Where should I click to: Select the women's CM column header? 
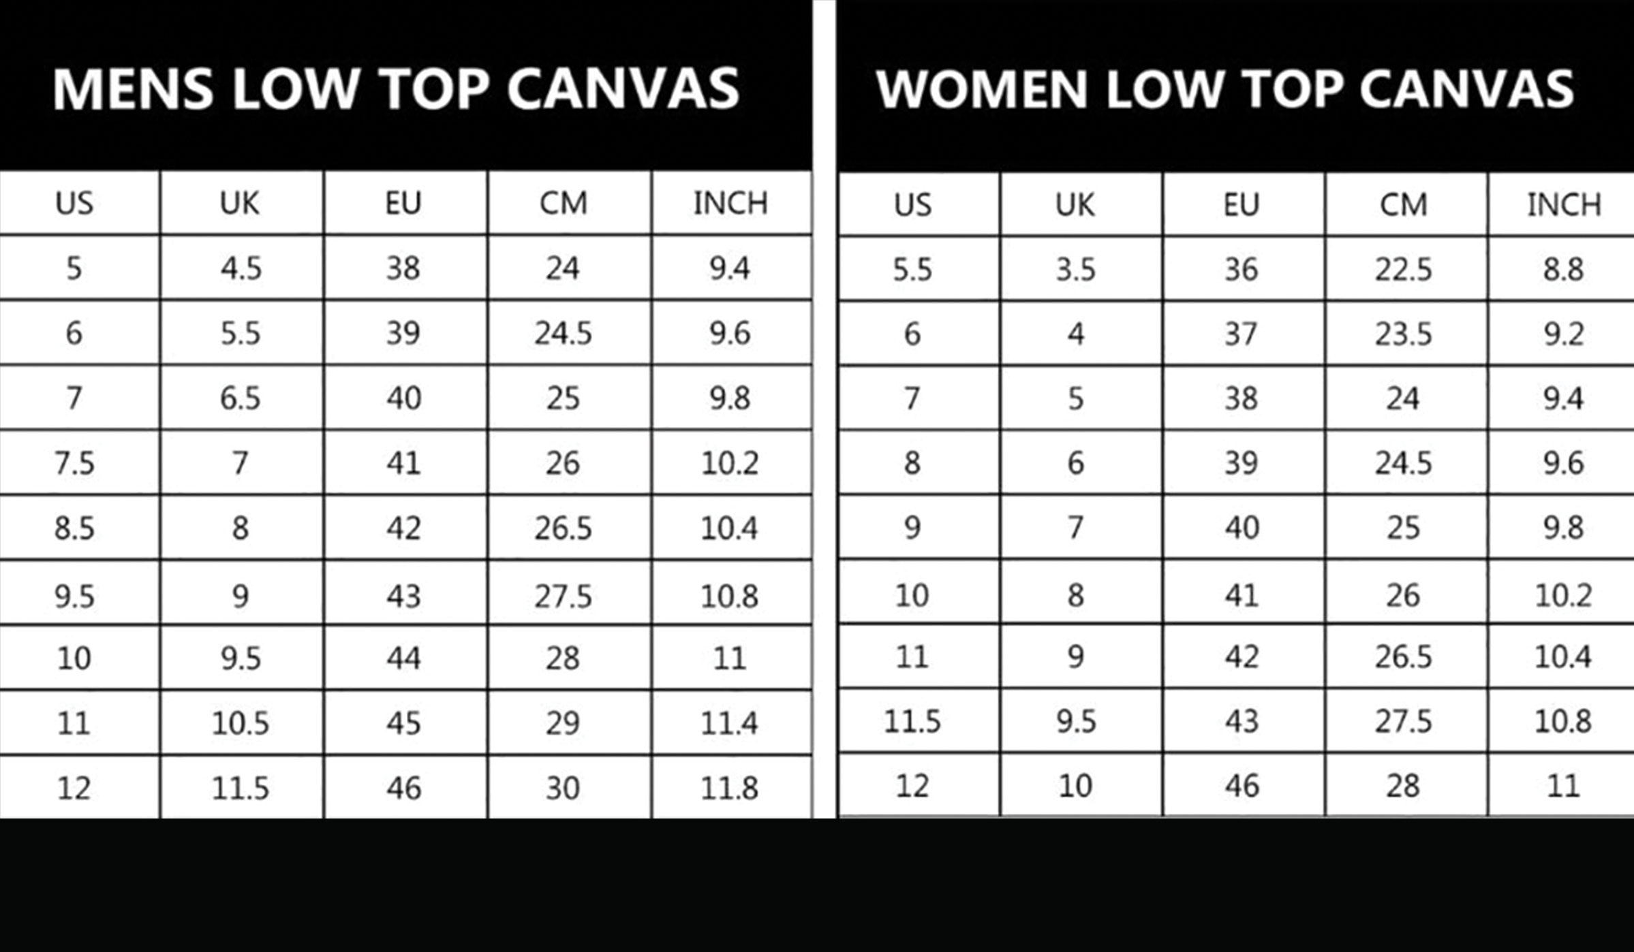coord(1406,204)
